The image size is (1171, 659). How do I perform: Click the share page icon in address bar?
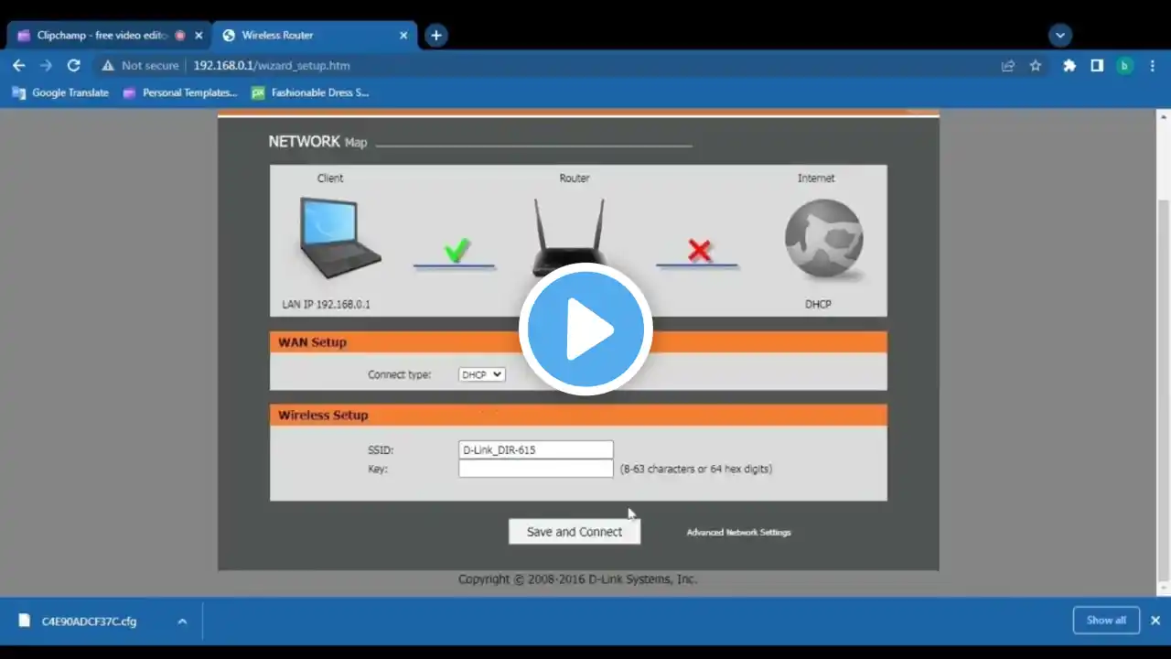pyautogui.click(x=1008, y=65)
